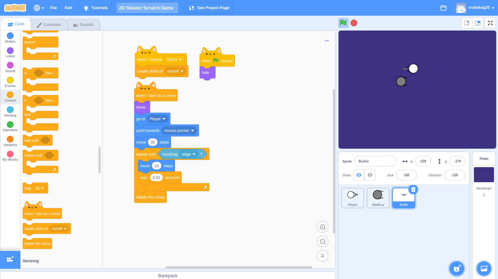Switch to small stage layout
The width and height of the screenshot is (498, 279).
pyautogui.click(x=466, y=23)
